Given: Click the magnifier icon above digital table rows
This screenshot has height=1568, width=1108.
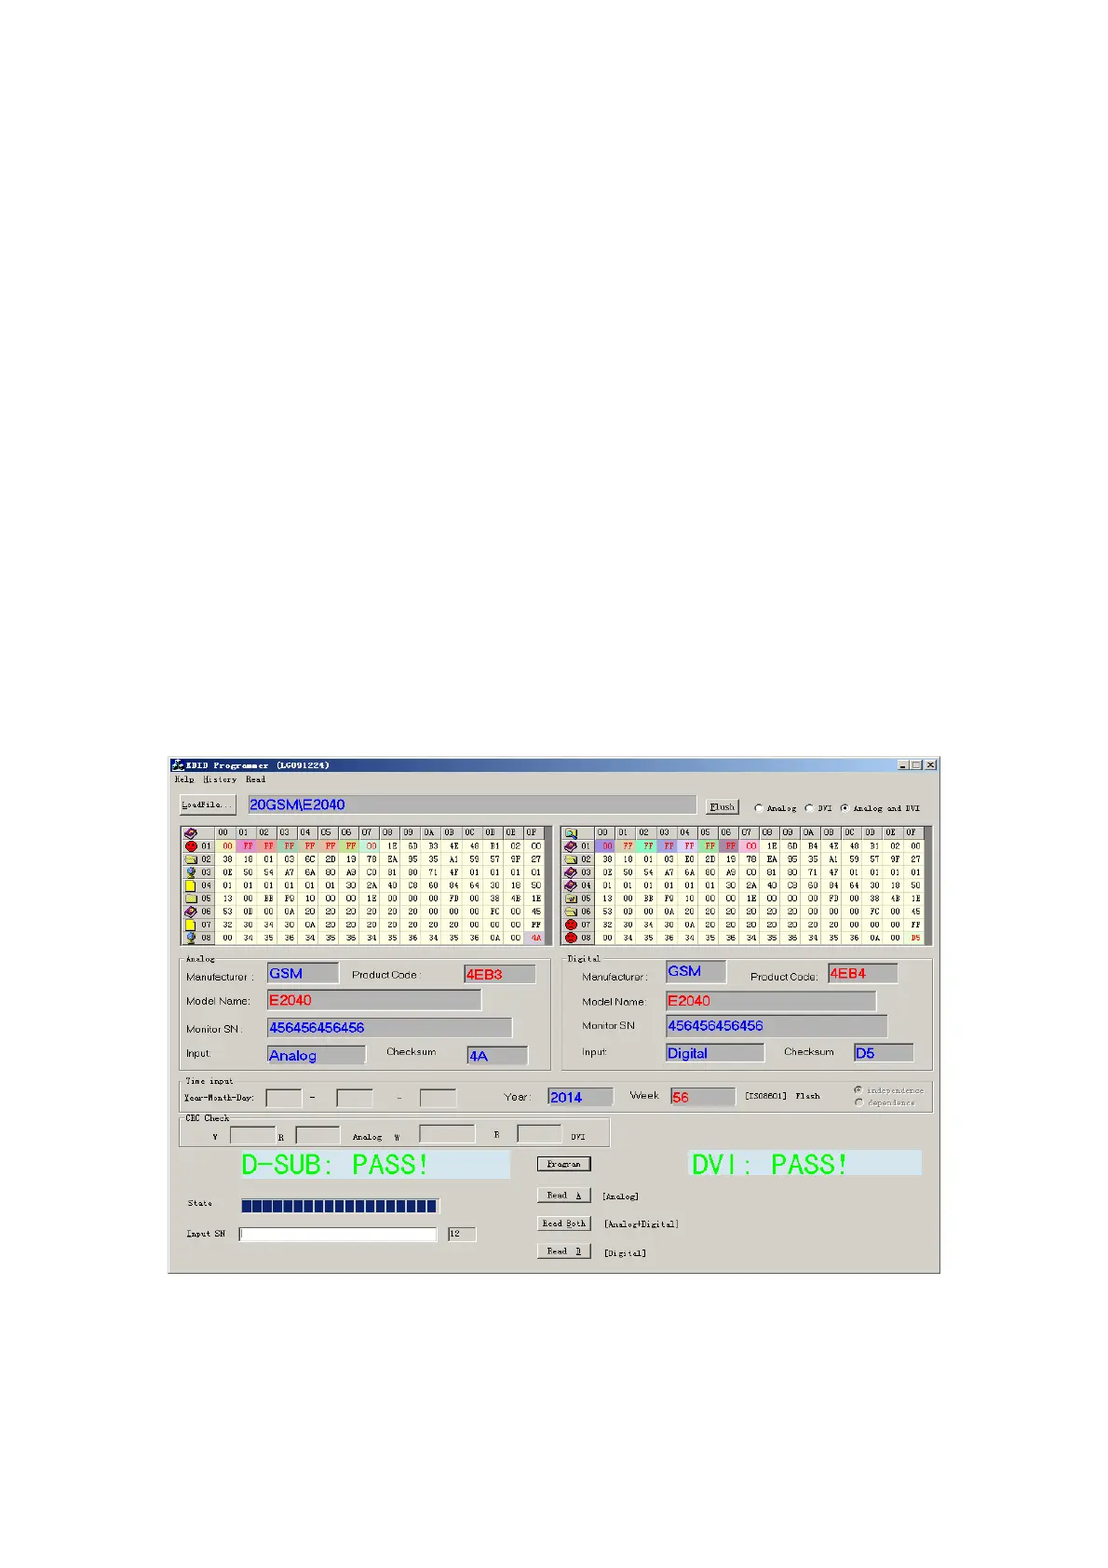Looking at the screenshot, I should [571, 833].
